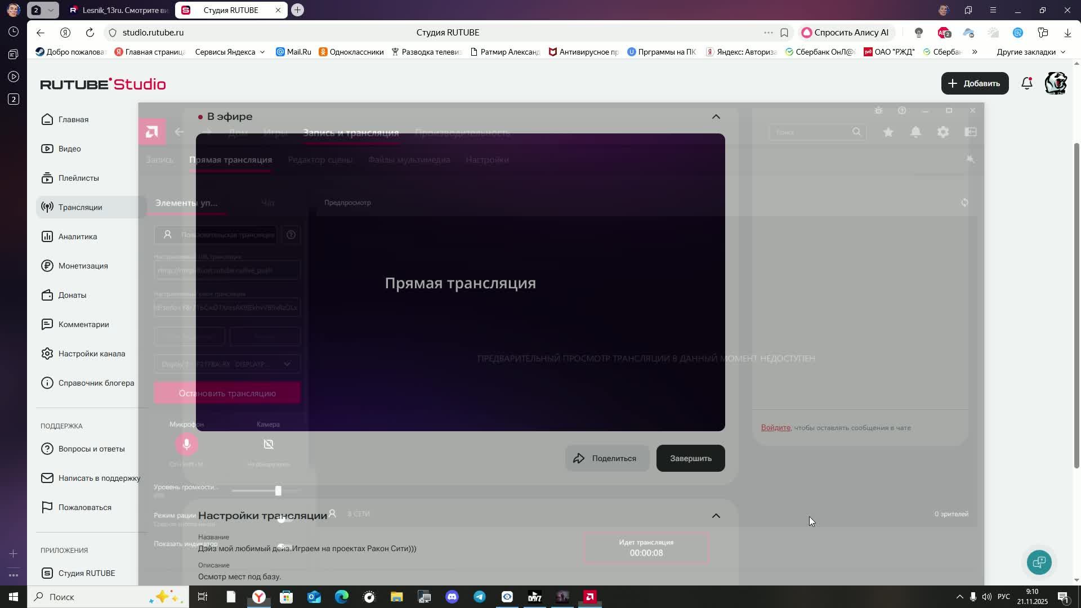Collapse the Настройки трансляции section
Screen dimensions: 1081x608
[x=716, y=516]
